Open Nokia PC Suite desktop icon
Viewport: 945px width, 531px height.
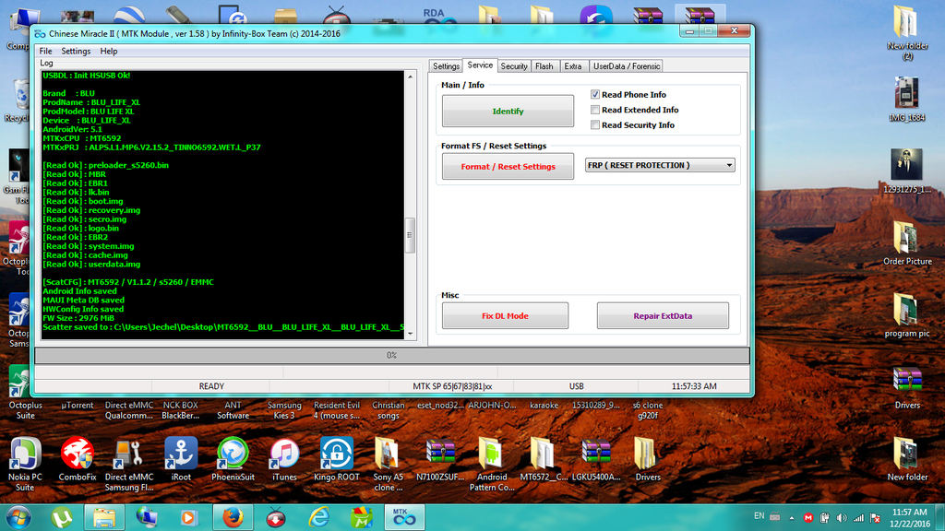[25, 454]
